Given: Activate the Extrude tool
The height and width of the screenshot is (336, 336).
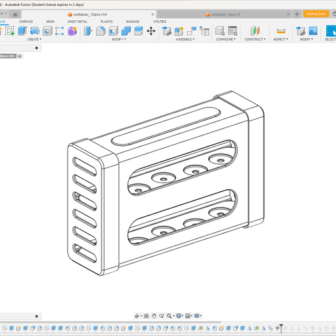Looking at the screenshot, I should (22, 31).
